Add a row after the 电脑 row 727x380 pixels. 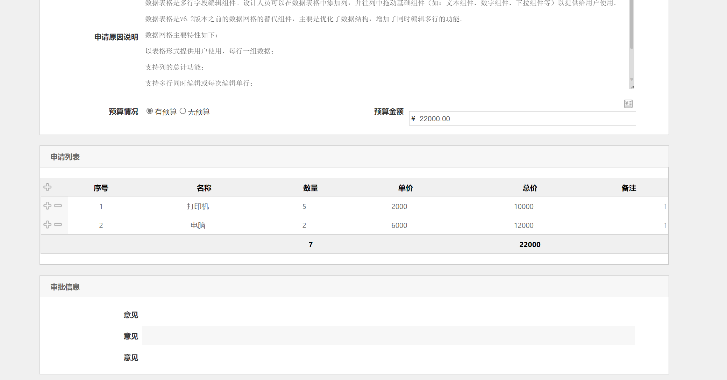point(48,225)
